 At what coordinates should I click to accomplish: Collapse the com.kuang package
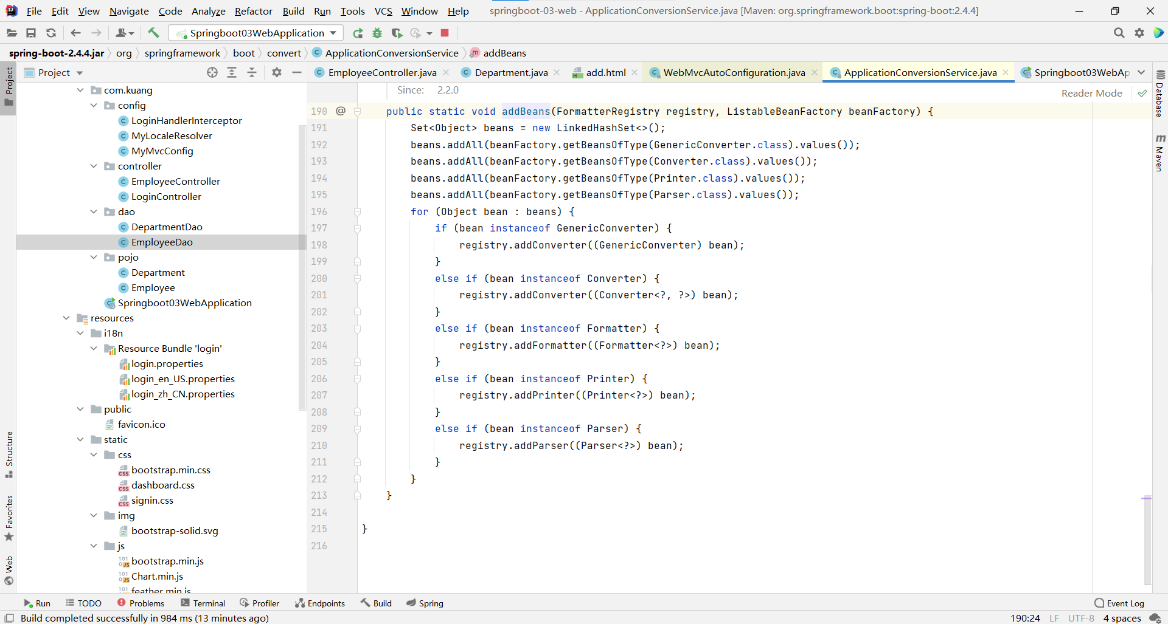80,90
